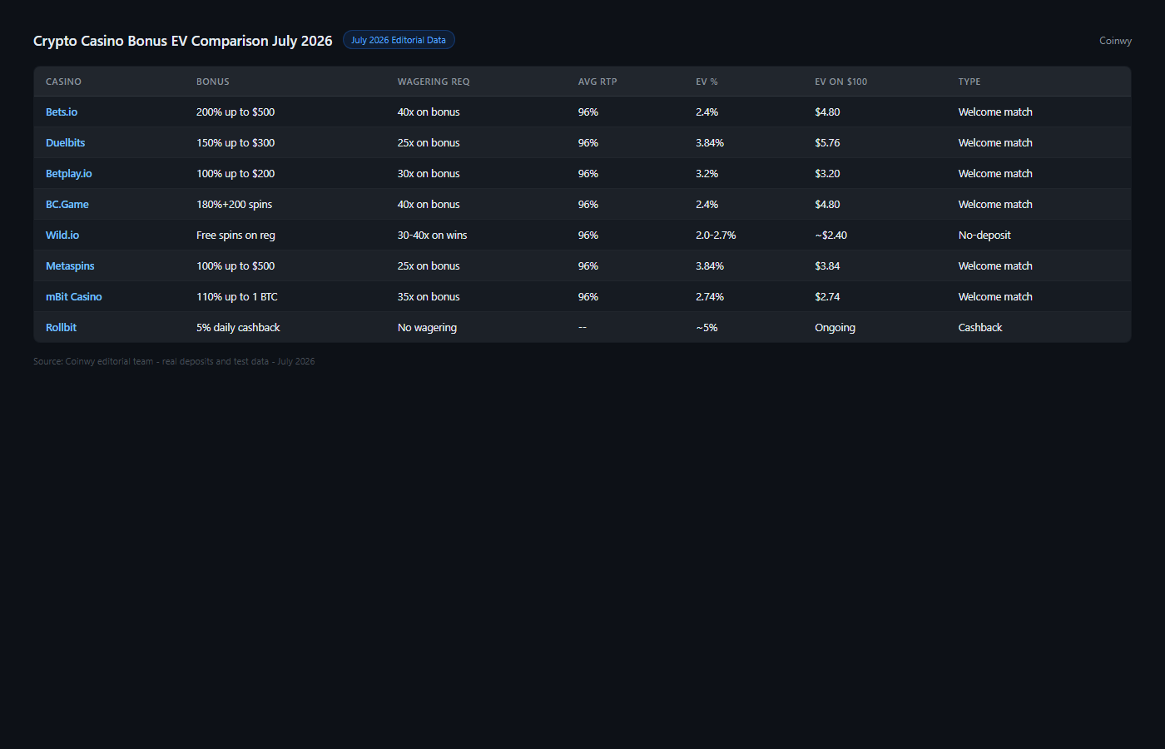Click Rollbit's '--' average RTP cell
Viewport: 1165px width, 749px height.
[582, 328]
